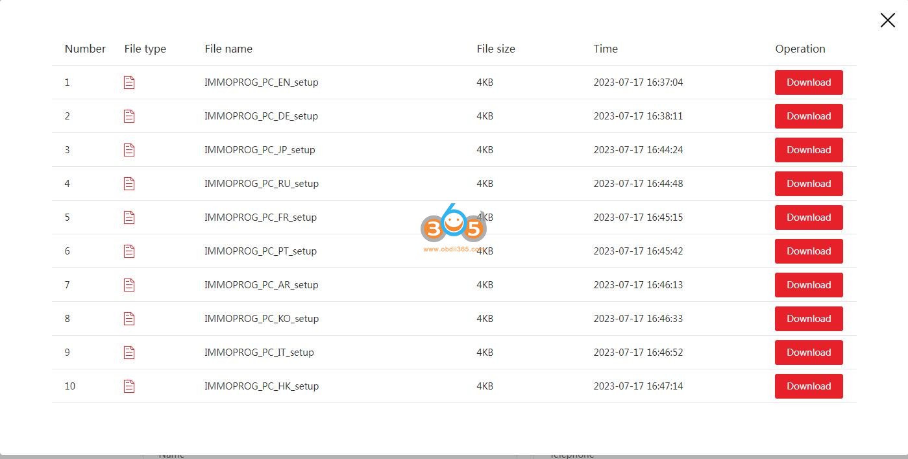
Task: Click row number 1 in the list
Action: [67, 82]
